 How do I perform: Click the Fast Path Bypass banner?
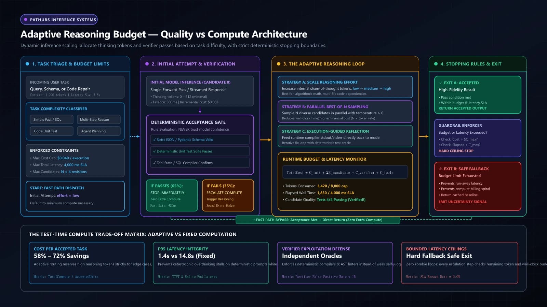(x=318, y=220)
